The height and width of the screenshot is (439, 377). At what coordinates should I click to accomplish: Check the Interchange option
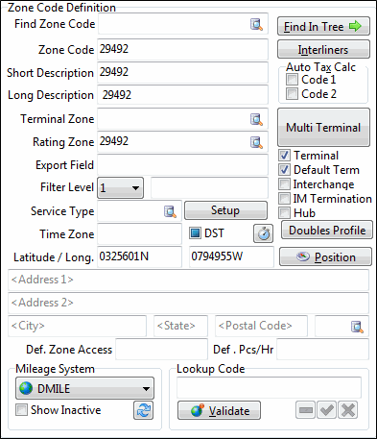coord(284,184)
